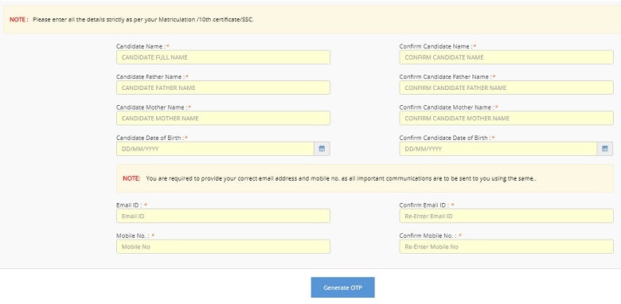Click the 'Confirm Candidate Date of Birth :' label
This screenshot has height=304, width=621.
pyautogui.click(x=445, y=138)
